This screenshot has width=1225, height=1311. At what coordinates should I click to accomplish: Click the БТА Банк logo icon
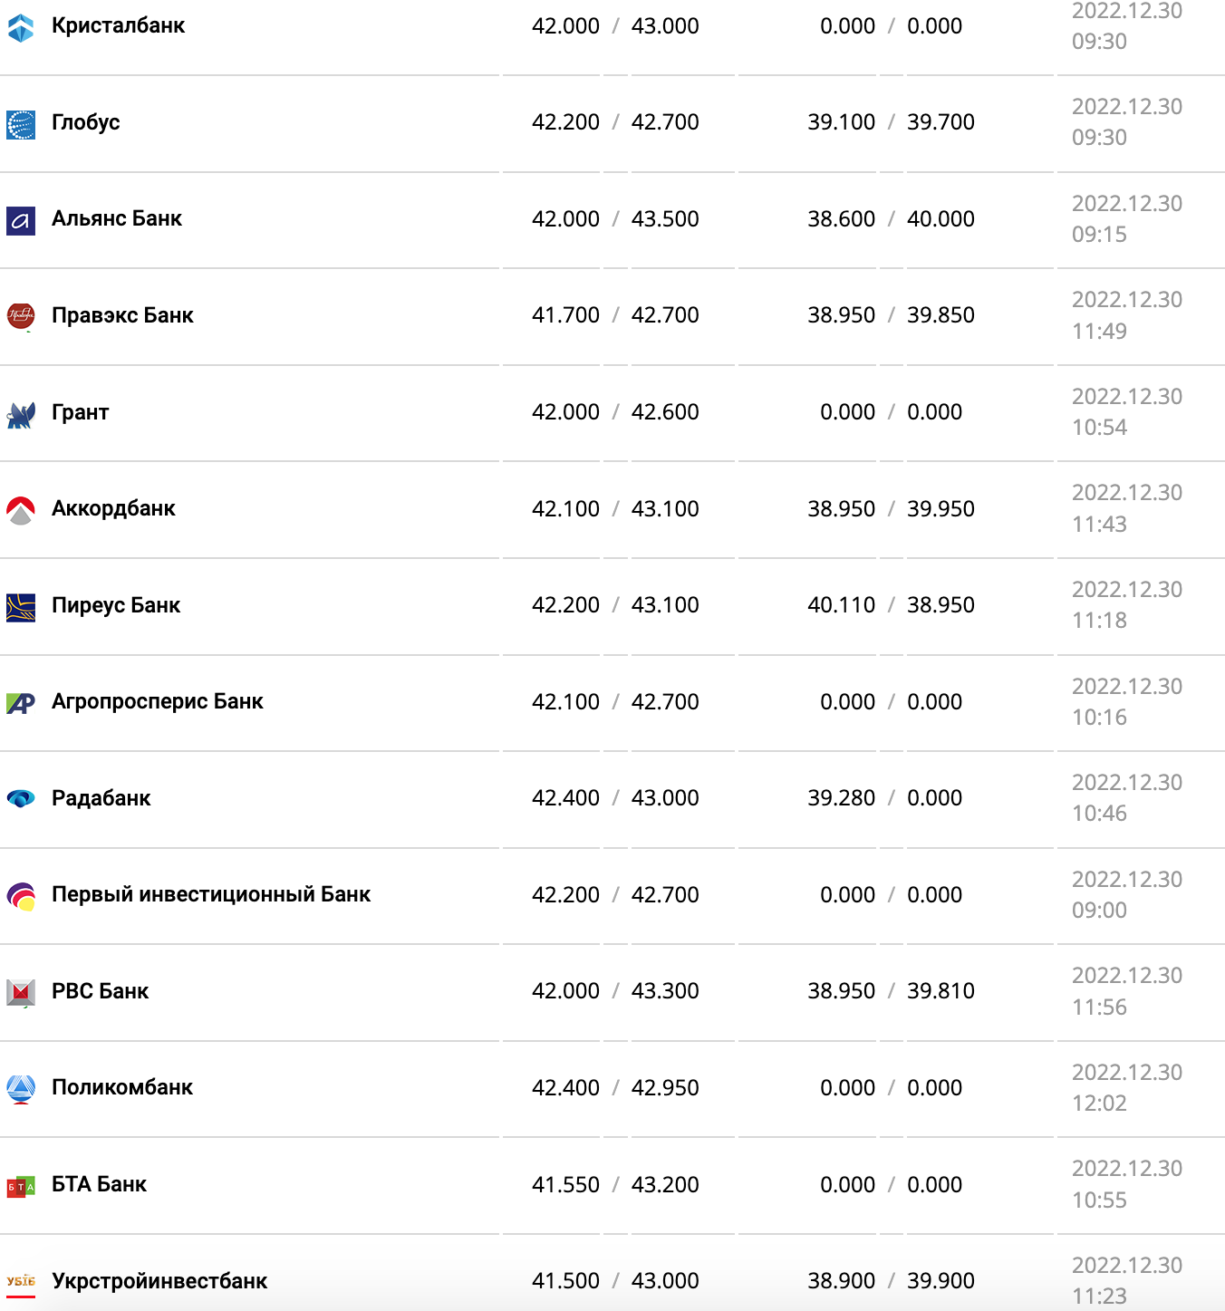(21, 1186)
